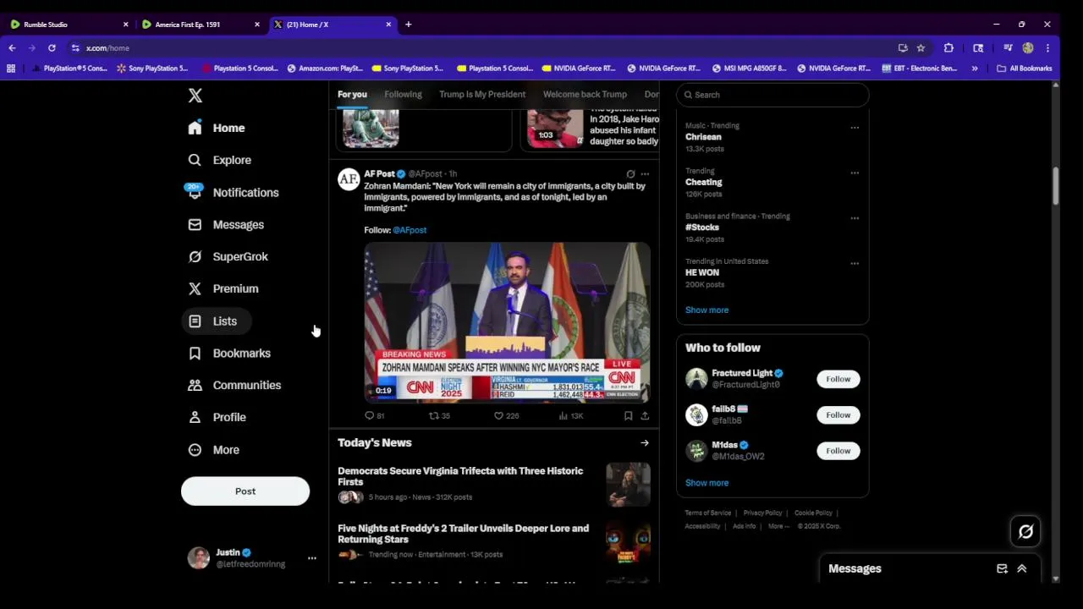Open floating Grok button at bottom right

[x=1025, y=531]
